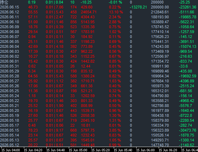Click the lots value 57.11
This screenshot has width=198, height=152.
[x=33, y=17]
